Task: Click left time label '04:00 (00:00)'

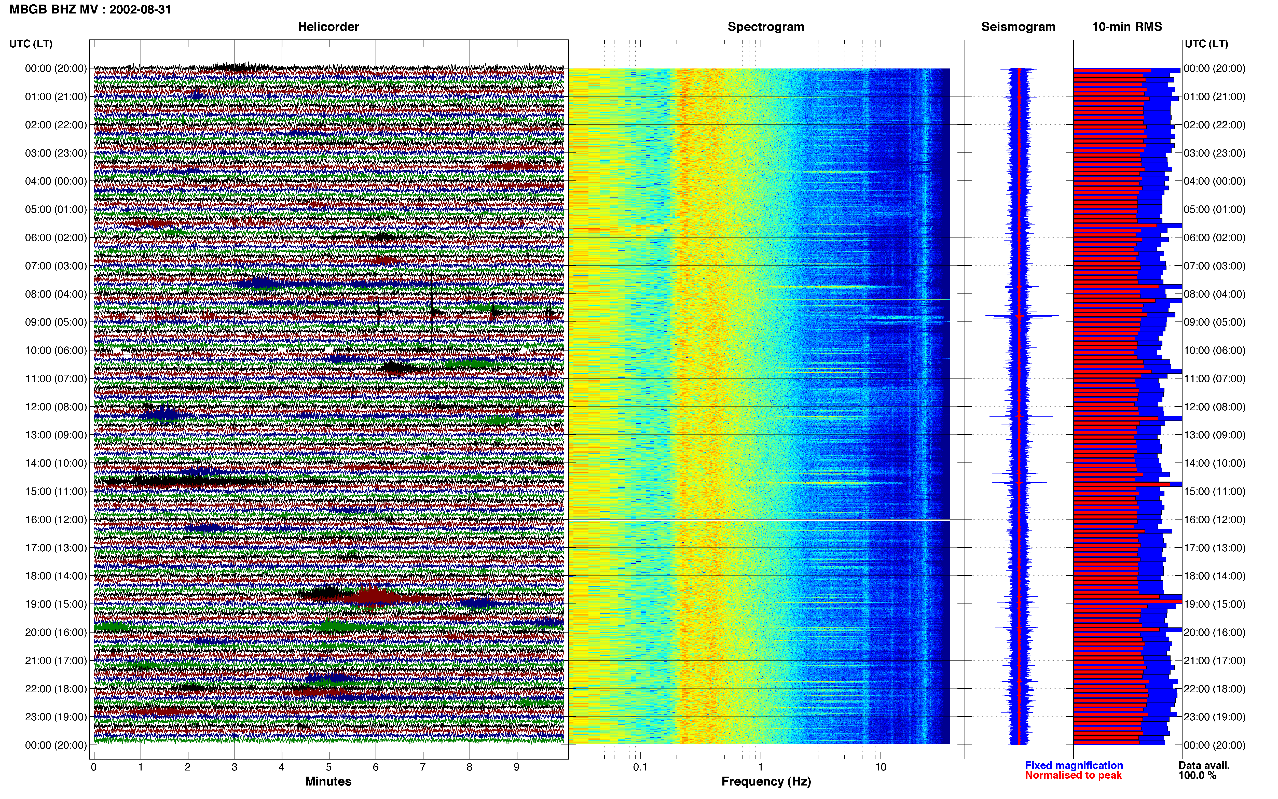Action: point(56,181)
